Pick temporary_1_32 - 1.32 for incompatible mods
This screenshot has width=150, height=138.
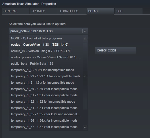tap(46, 101)
